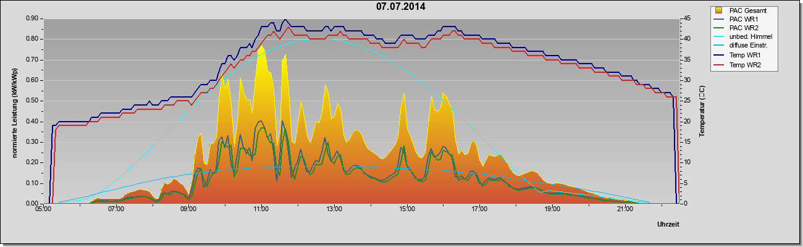The image size is (803, 247).
Task: Click the 45 value on temperature axis
Action: (687, 19)
